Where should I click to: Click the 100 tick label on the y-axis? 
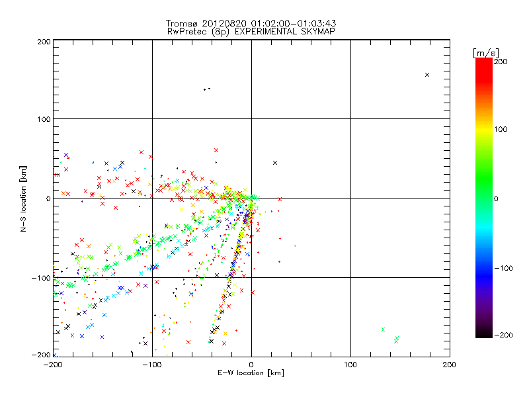pyautogui.click(x=44, y=119)
